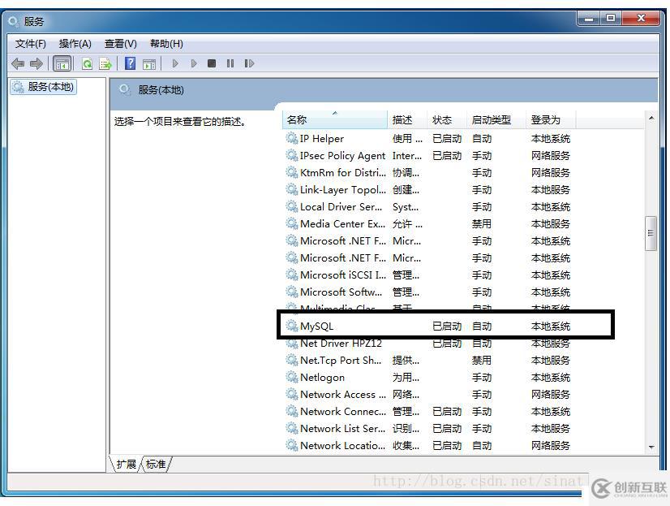Viewport: 670px width, 506px height.
Task: Refresh the services list
Action: point(88,63)
